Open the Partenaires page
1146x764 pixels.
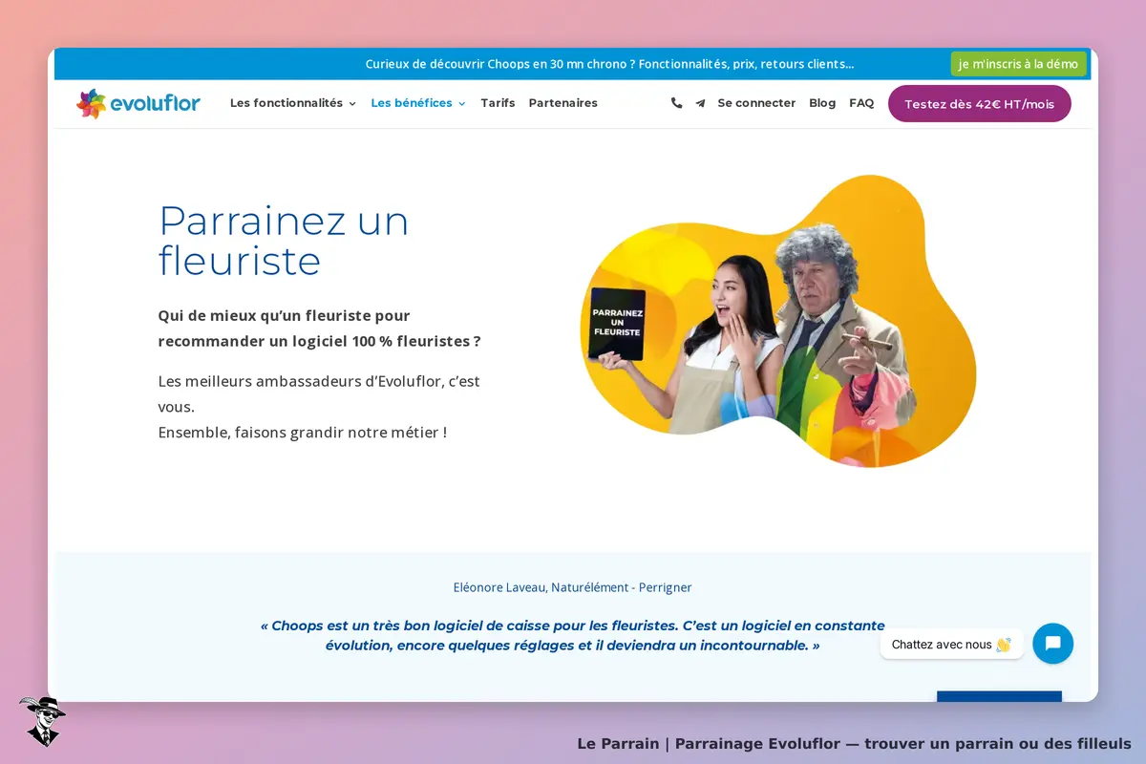pos(563,103)
